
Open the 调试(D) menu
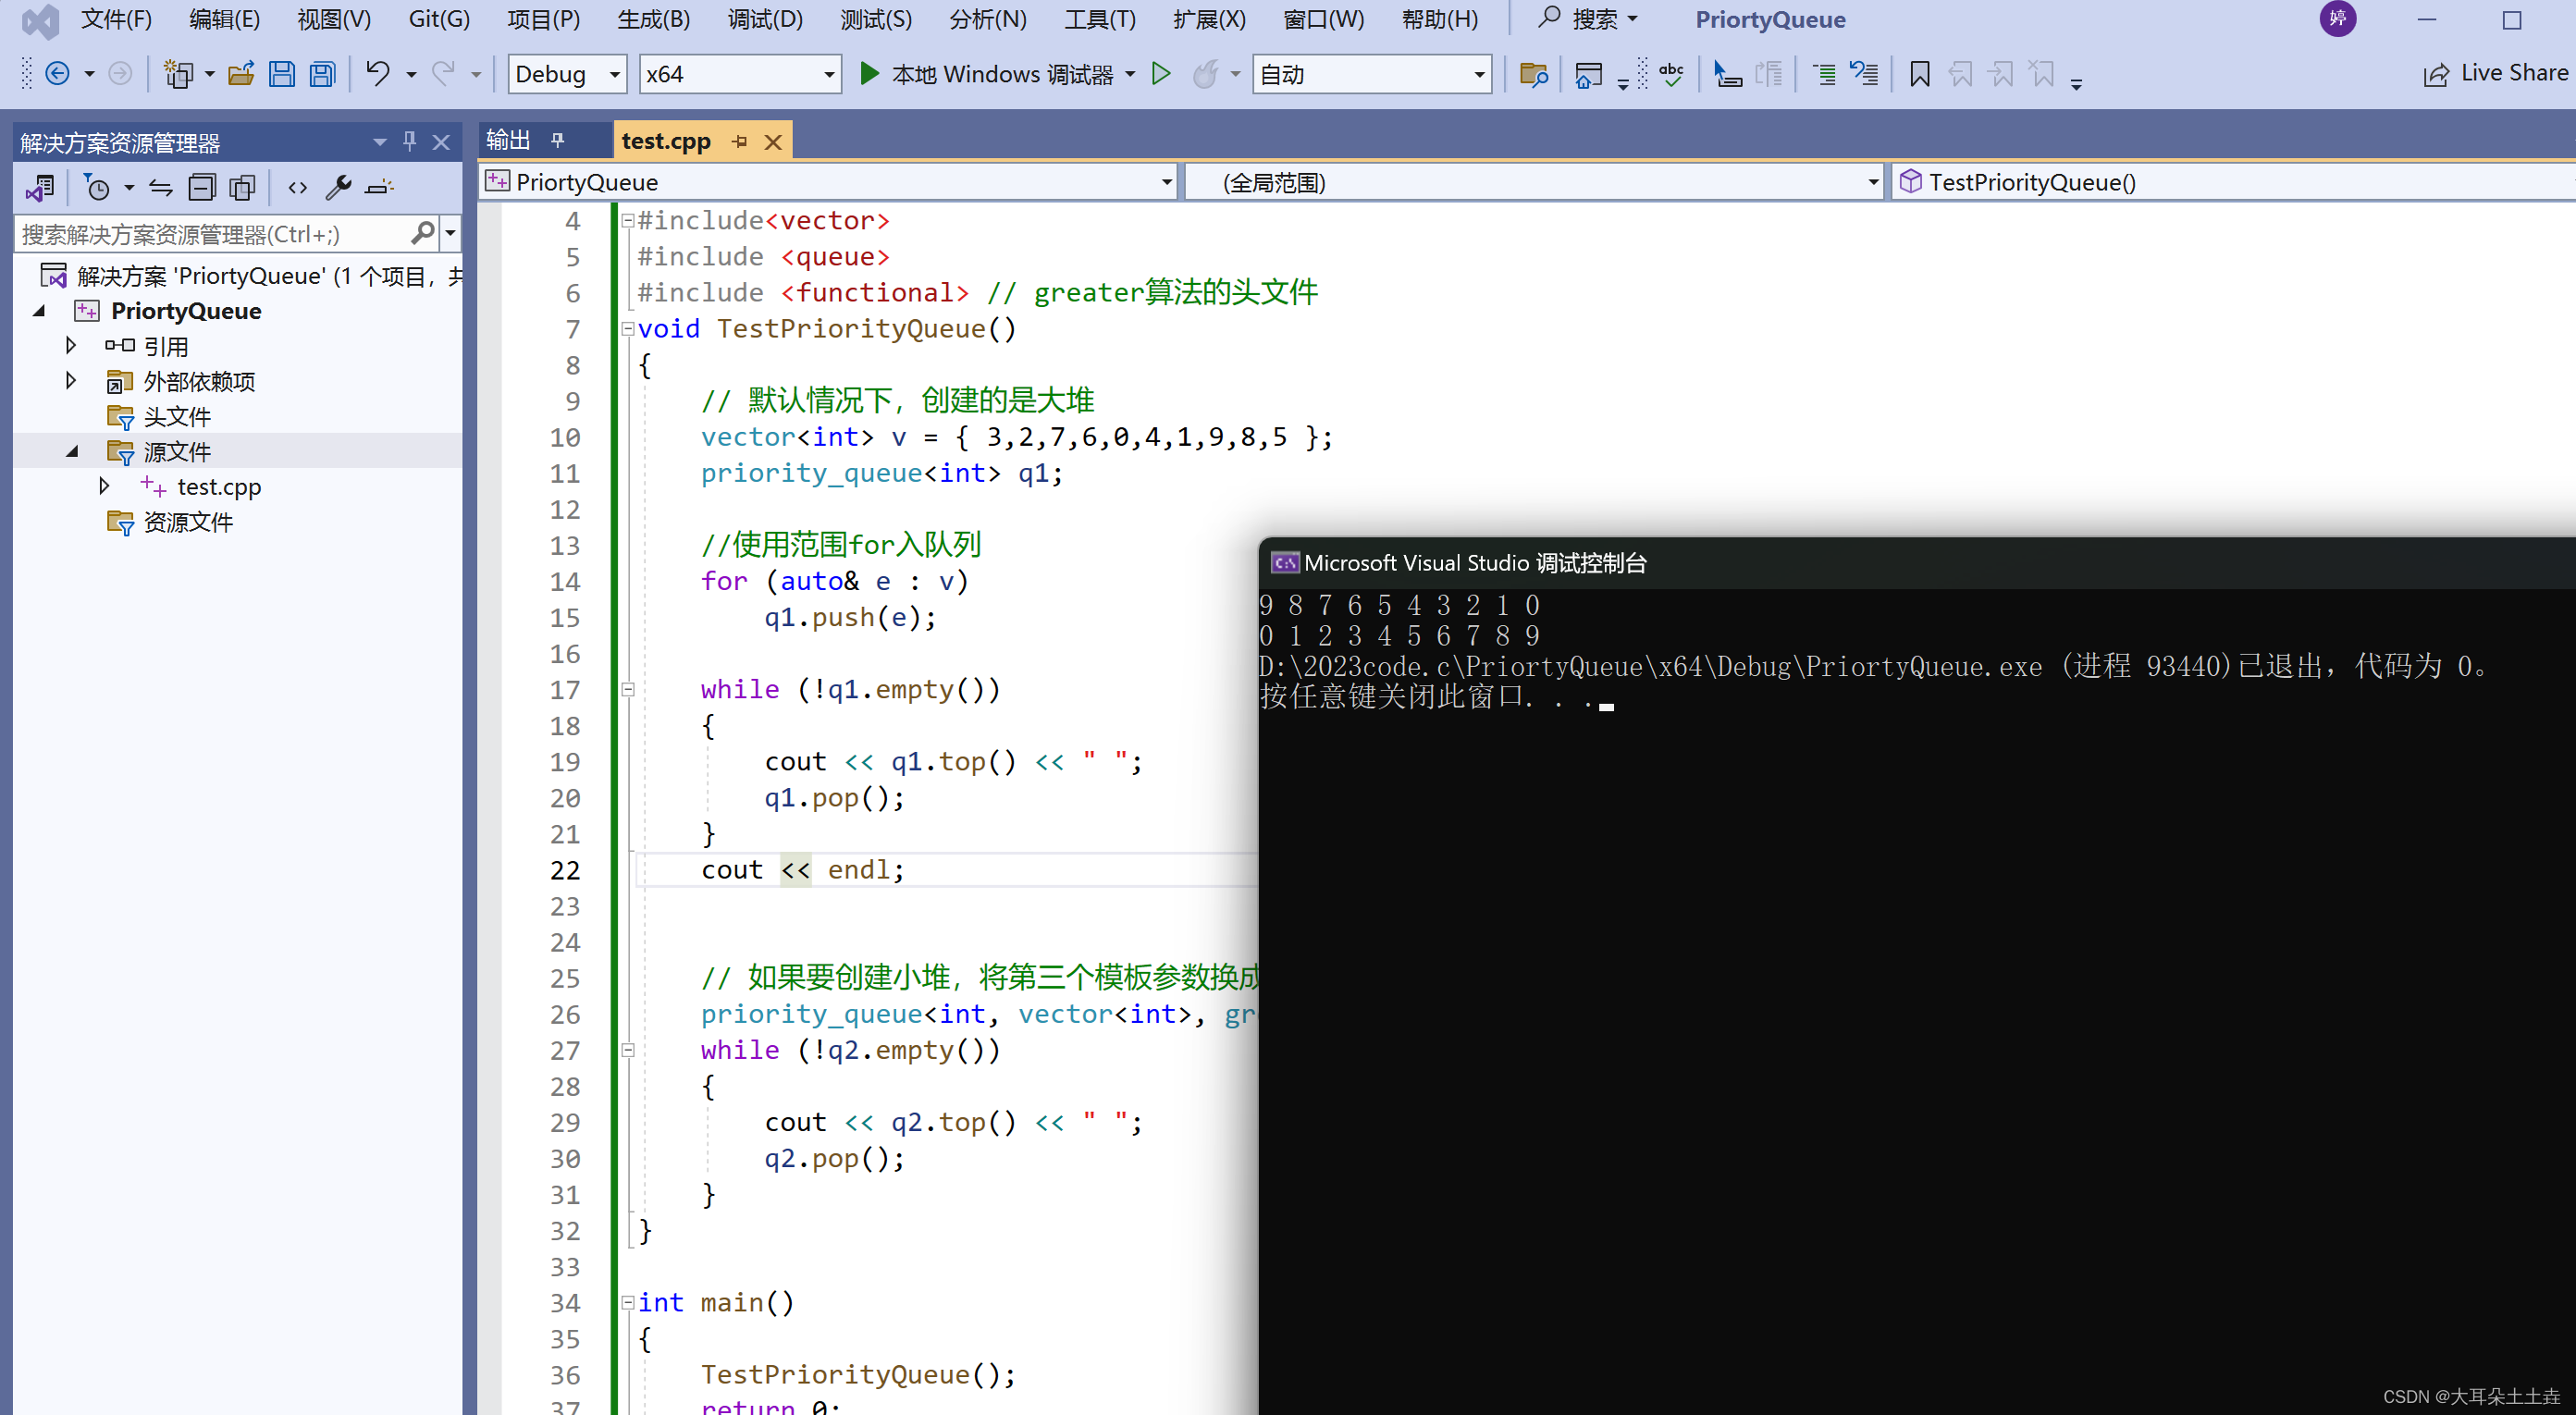(x=765, y=19)
